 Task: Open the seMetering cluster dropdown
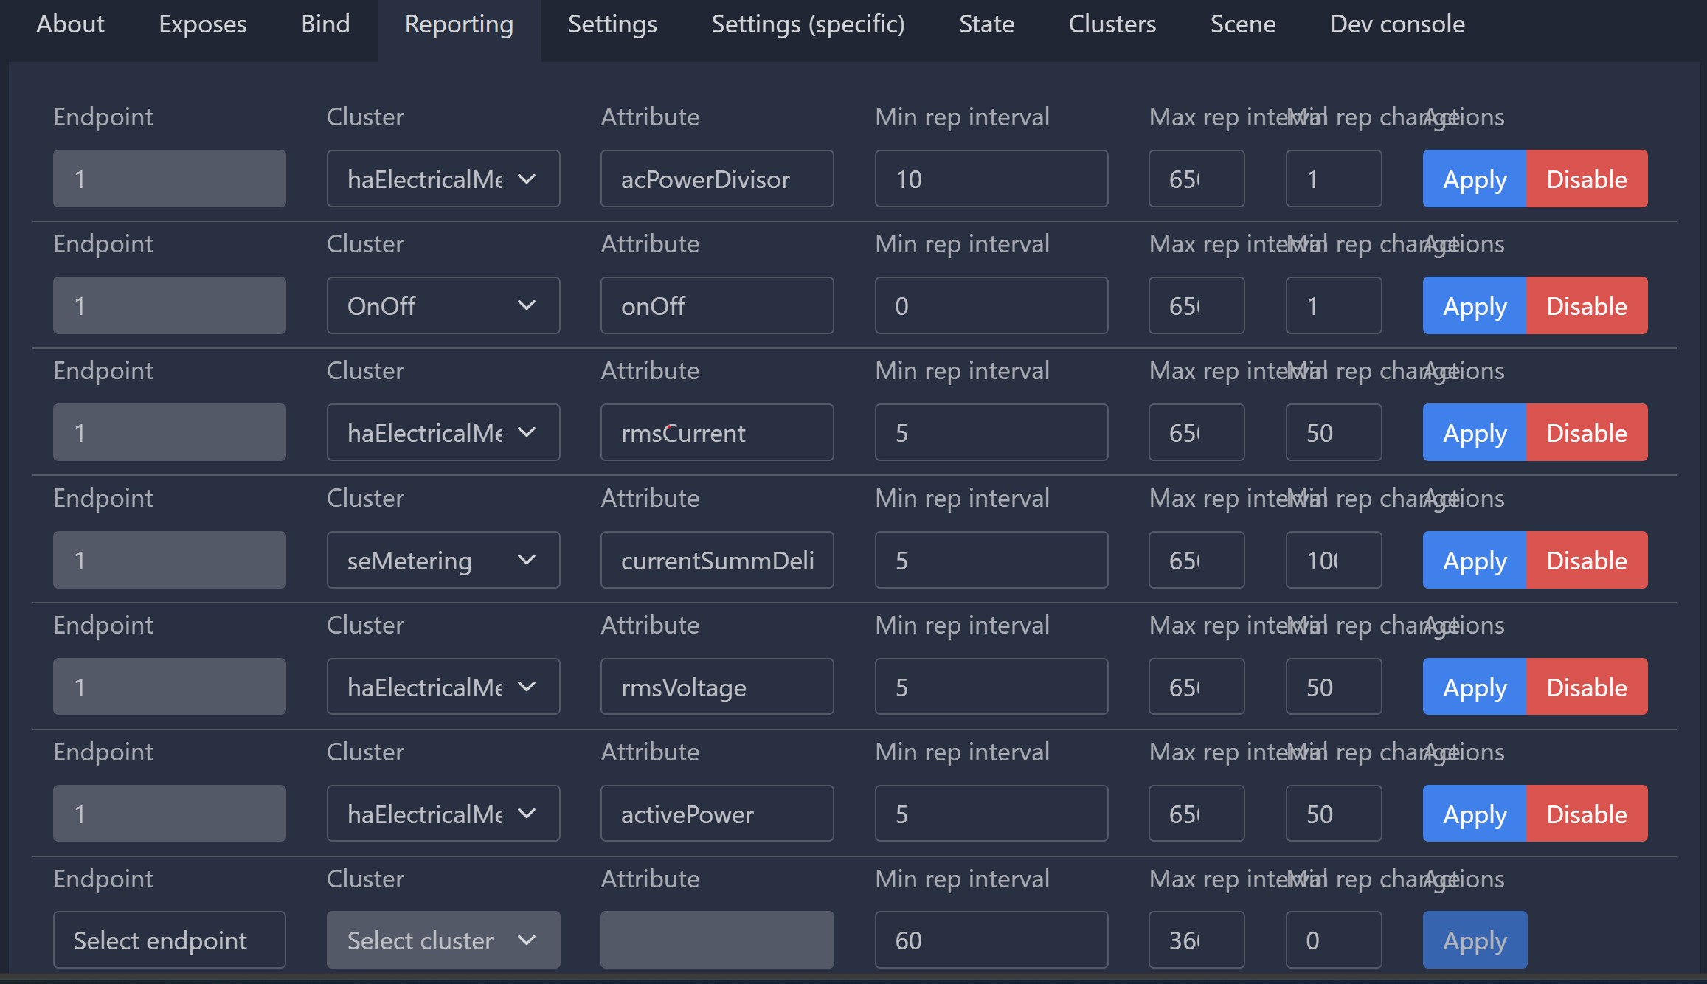point(443,560)
